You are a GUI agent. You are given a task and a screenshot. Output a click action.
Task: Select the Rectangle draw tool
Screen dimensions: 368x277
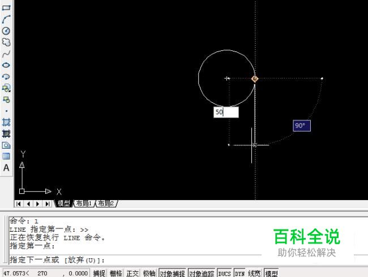6,7
